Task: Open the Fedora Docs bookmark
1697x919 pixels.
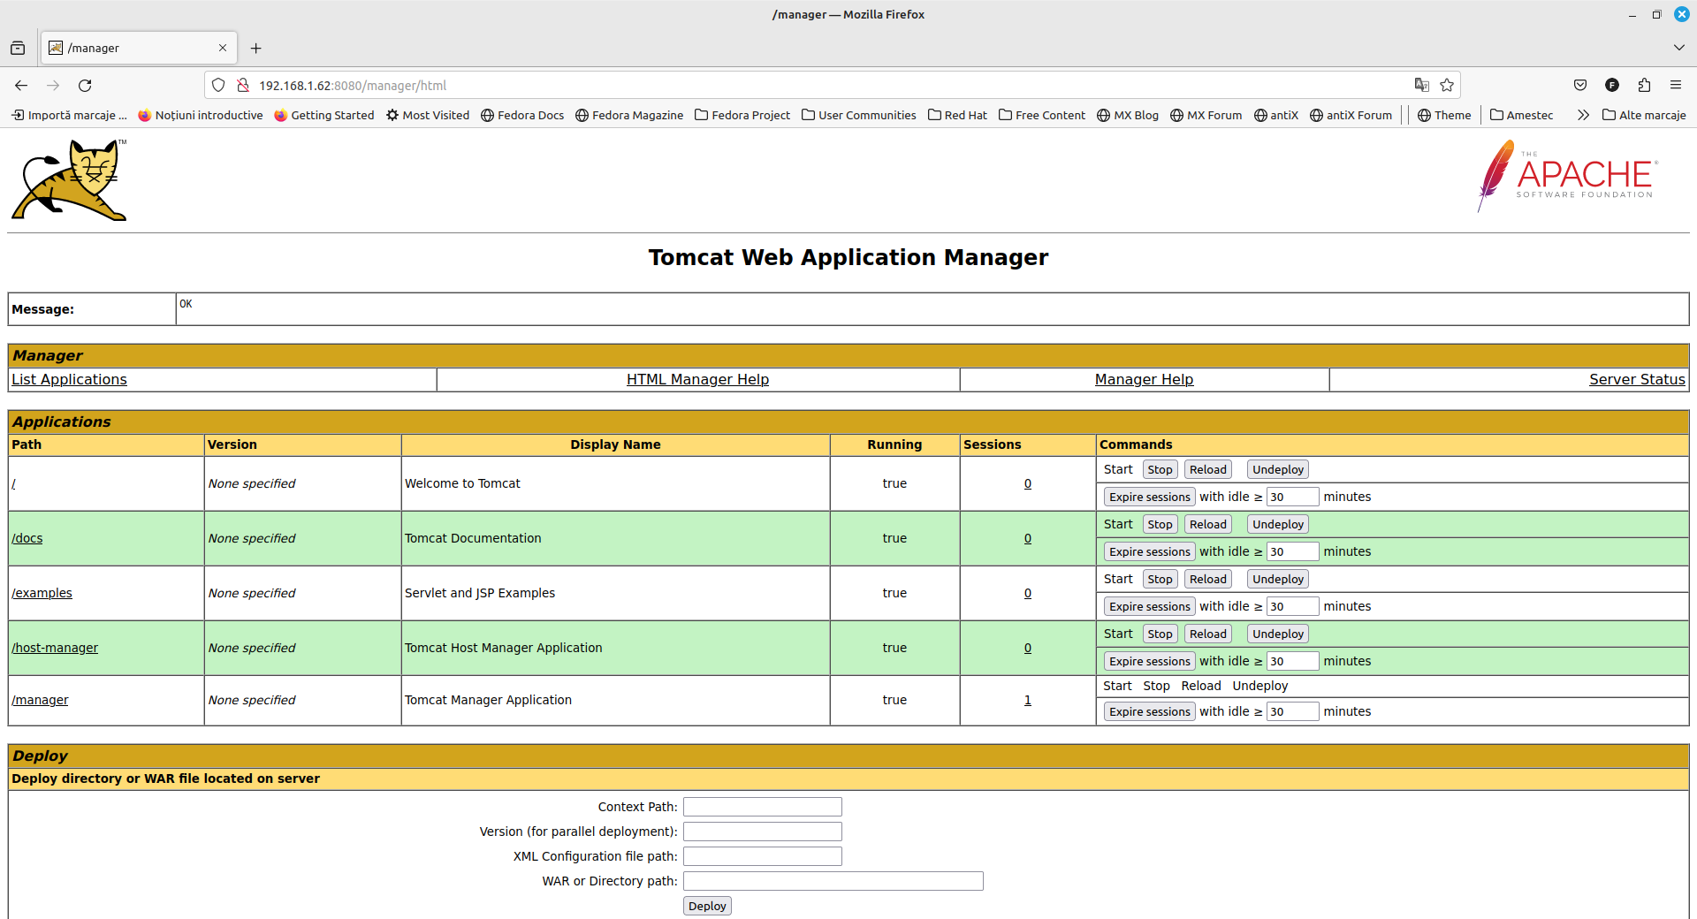Action: point(522,115)
